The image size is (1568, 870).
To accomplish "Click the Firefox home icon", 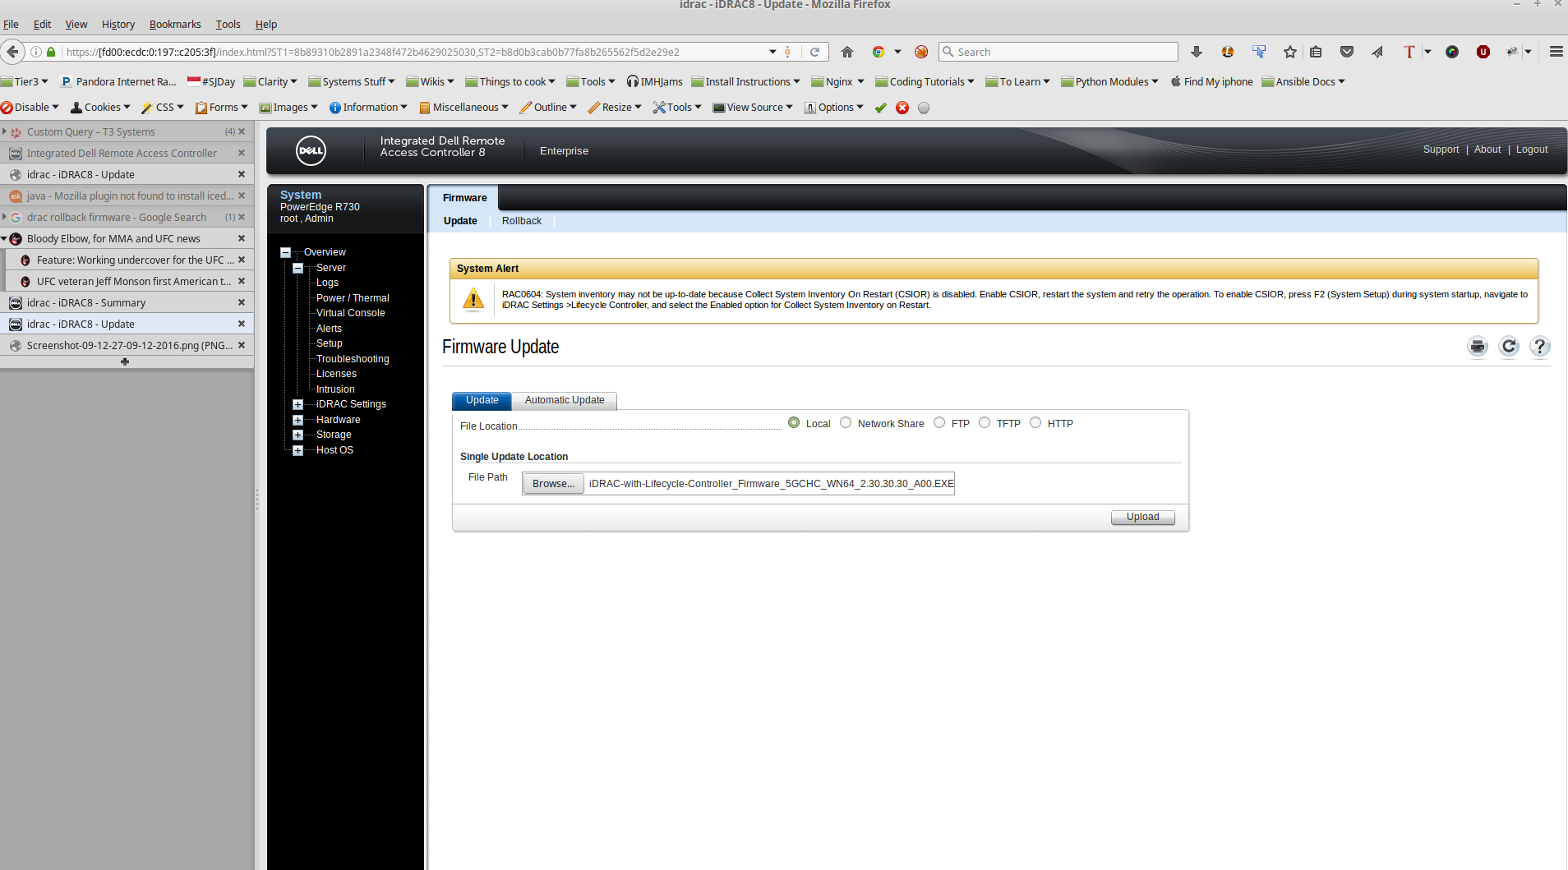I will [x=847, y=52].
